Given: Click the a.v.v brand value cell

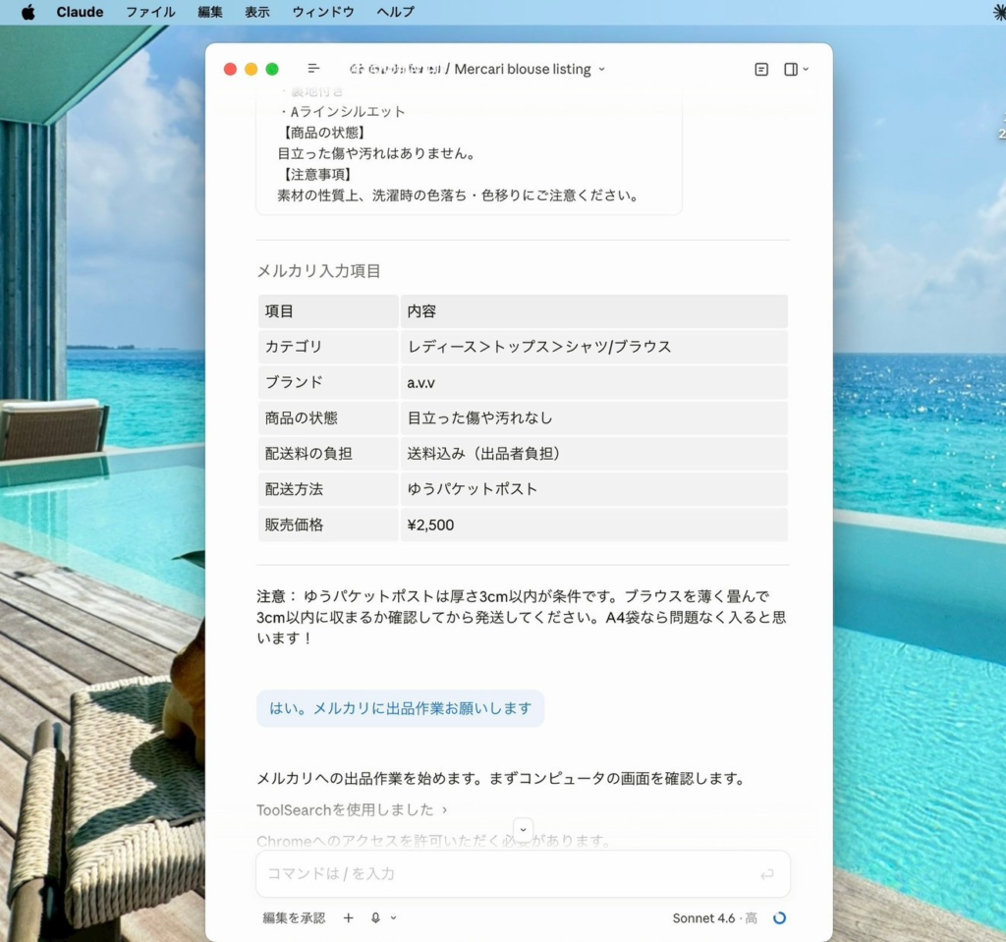Looking at the screenshot, I should (x=594, y=382).
